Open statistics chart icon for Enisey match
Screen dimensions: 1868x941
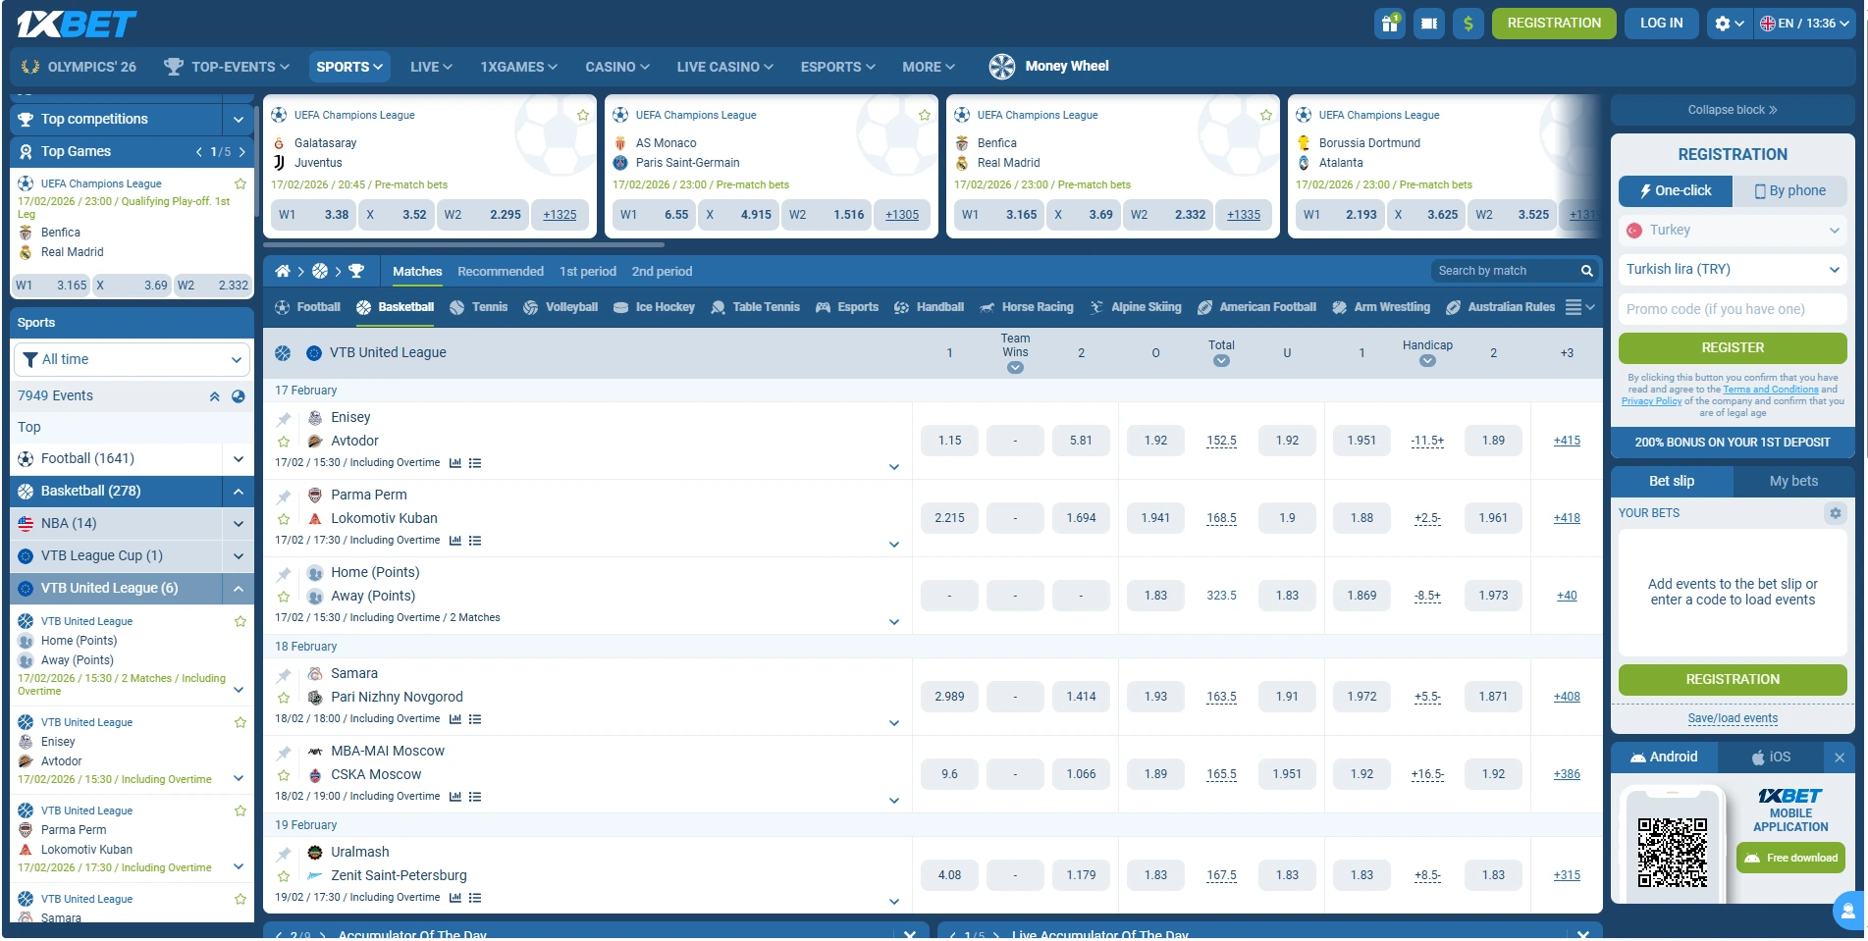click(x=455, y=463)
